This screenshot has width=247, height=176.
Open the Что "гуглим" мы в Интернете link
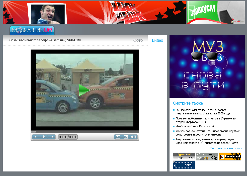[x=195, y=126]
